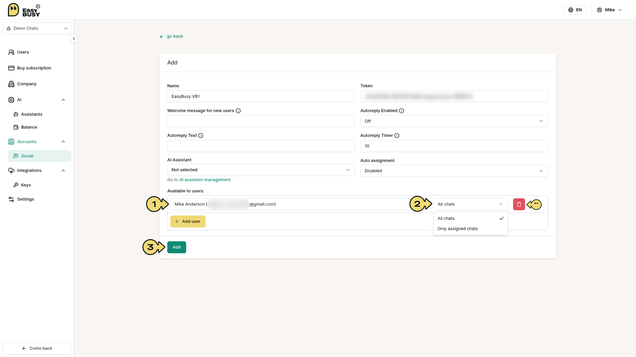636x357 pixels.
Task: Open the Autoreply Enabled dropdown
Action: 454,121
